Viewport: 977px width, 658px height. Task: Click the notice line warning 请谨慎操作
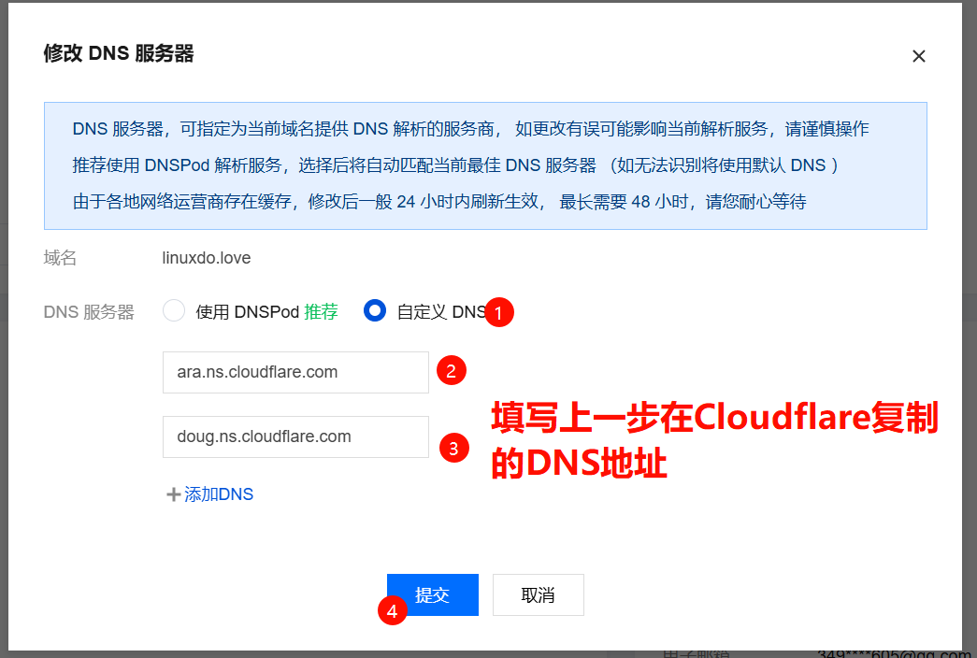tap(470, 129)
